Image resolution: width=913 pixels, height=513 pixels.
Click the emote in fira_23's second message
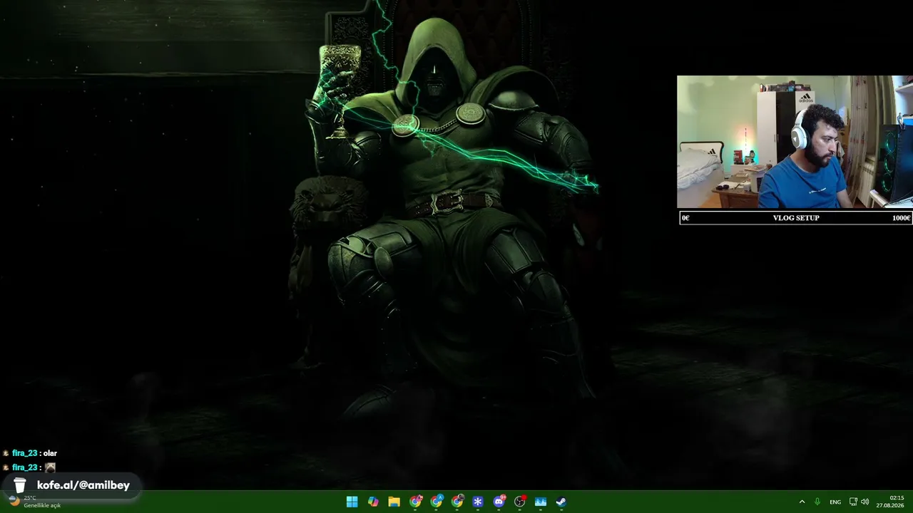(50, 467)
